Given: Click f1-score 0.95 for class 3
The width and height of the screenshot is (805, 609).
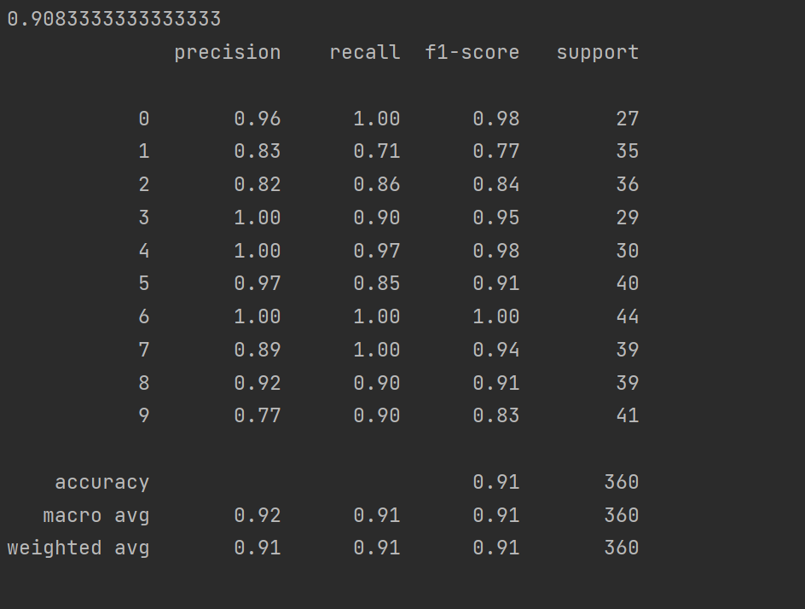Looking at the screenshot, I should click(x=496, y=217).
